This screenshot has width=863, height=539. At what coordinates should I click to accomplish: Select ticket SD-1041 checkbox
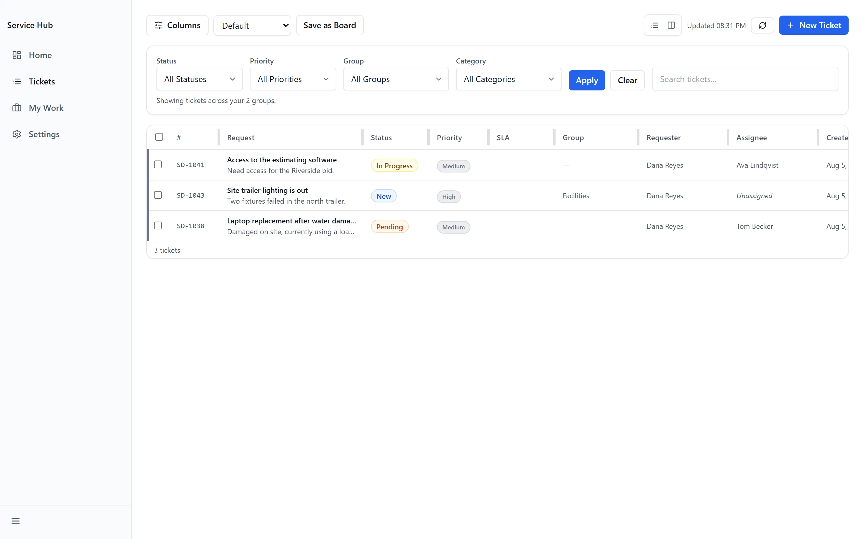coord(158,164)
